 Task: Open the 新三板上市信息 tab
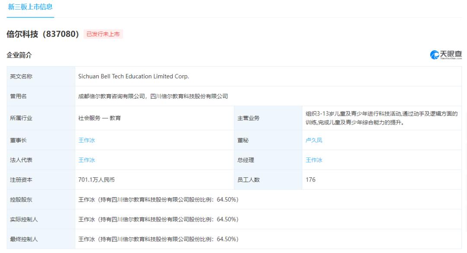coord(30,7)
